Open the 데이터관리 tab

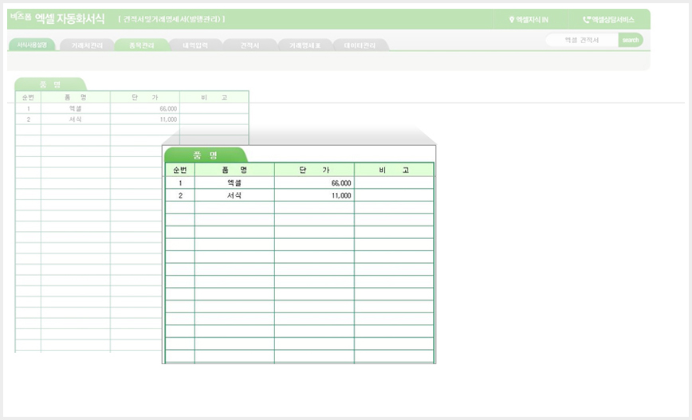[360, 45]
